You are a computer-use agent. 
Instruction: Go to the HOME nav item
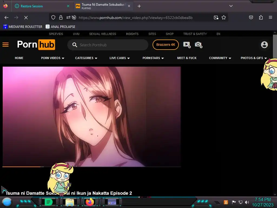(19, 58)
